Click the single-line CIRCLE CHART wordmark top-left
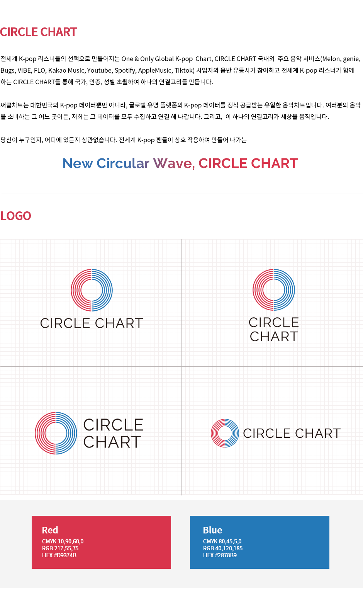The image size is (363, 616). coord(92,323)
